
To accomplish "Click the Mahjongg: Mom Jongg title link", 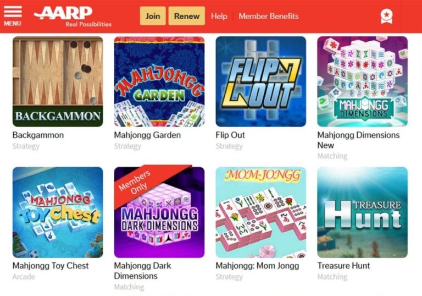I will pos(257,266).
